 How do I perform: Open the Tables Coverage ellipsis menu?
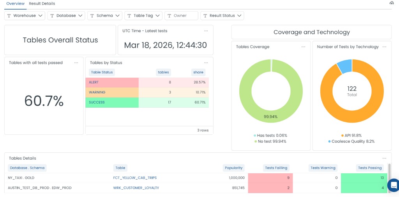click(303, 47)
